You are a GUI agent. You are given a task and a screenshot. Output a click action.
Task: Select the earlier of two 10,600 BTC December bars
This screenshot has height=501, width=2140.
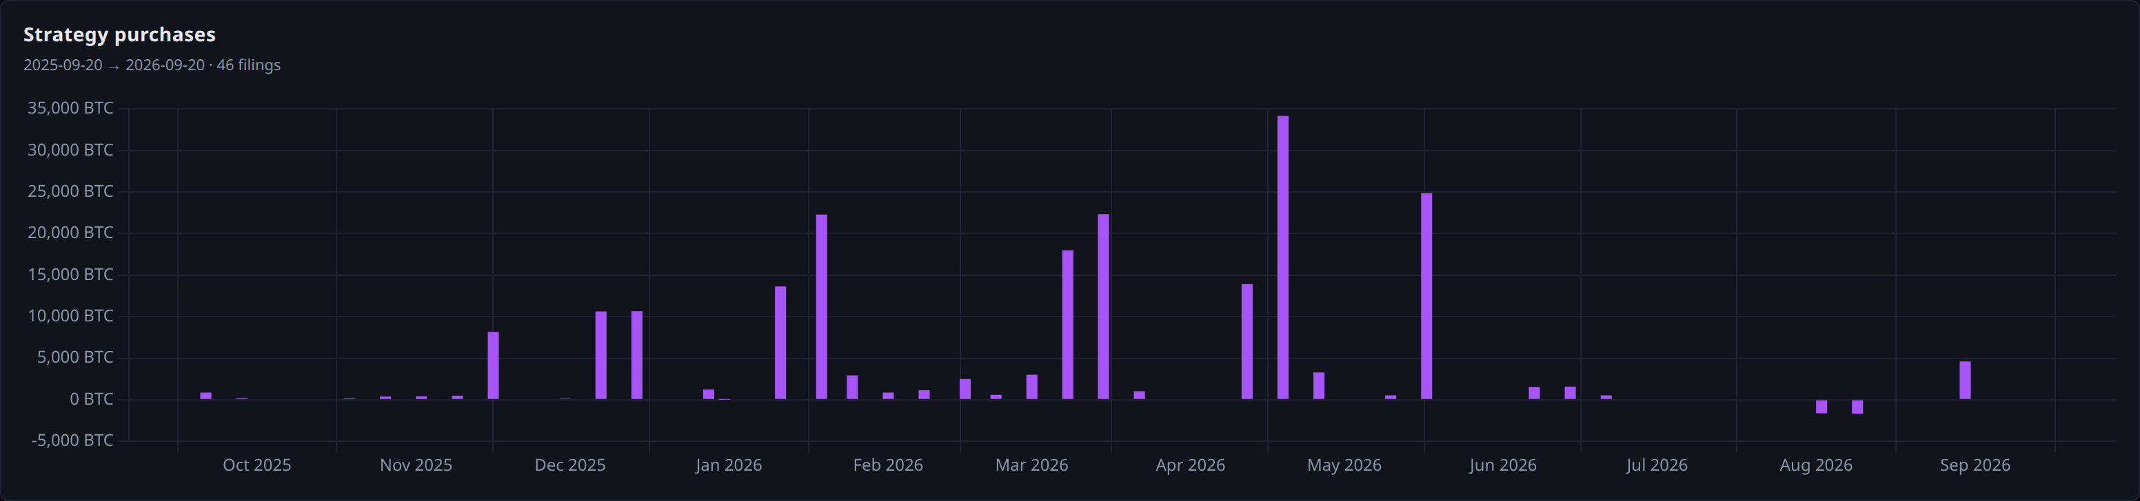[600, 355]
